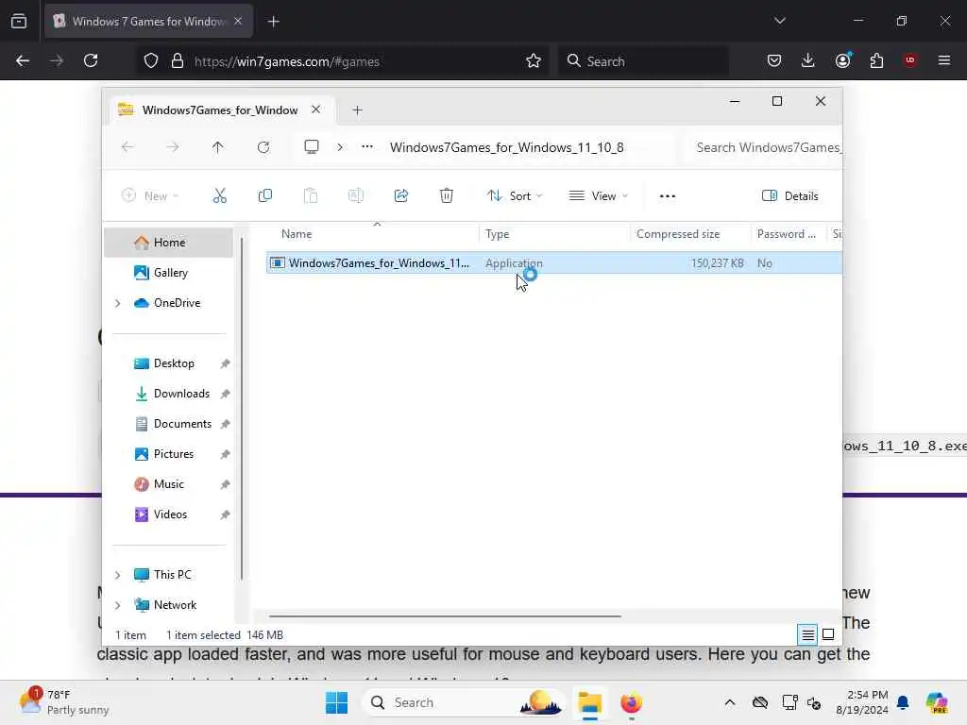This screenshot has width=967, height=725.
Task: Click the 150,237 KB size cell
Action: (x=717, y=263)
